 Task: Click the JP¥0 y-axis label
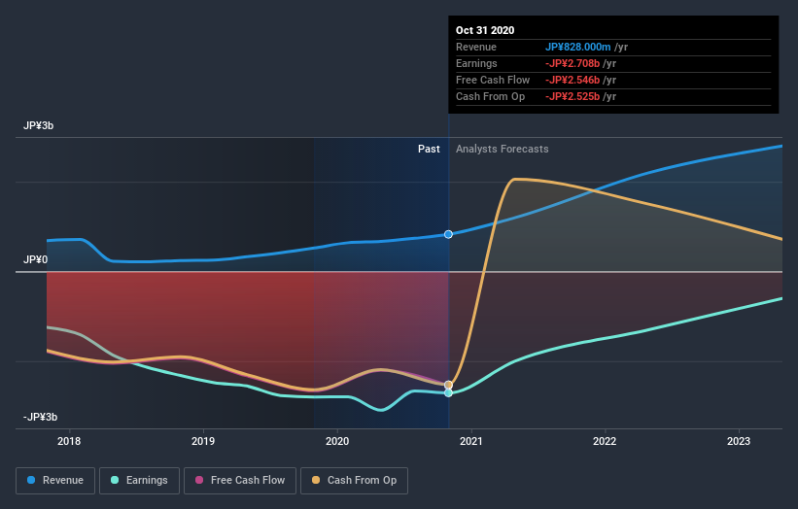click(36, 259)
